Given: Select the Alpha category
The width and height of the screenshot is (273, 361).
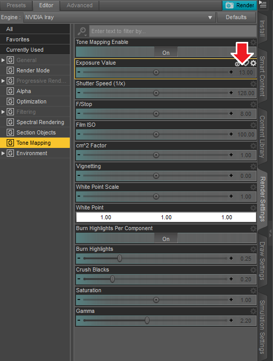Looking at the screenshot, I should tap(35, 91).
